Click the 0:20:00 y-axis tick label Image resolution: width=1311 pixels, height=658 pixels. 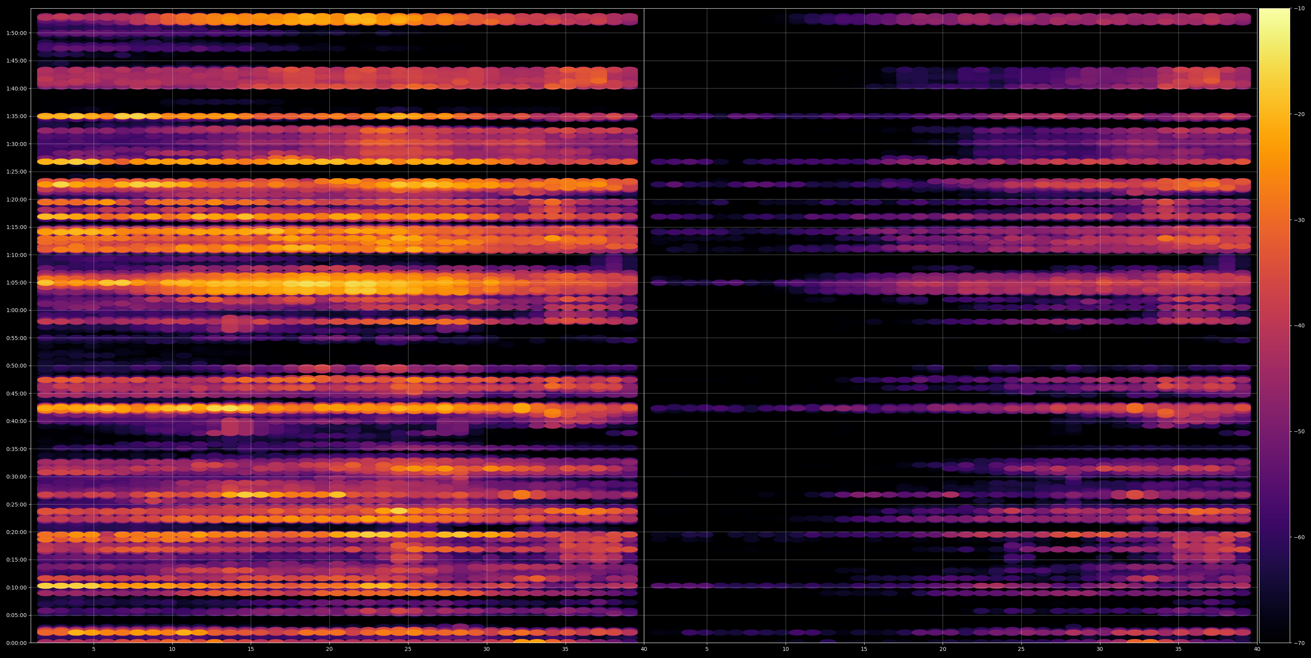click(x=16, y=532)
